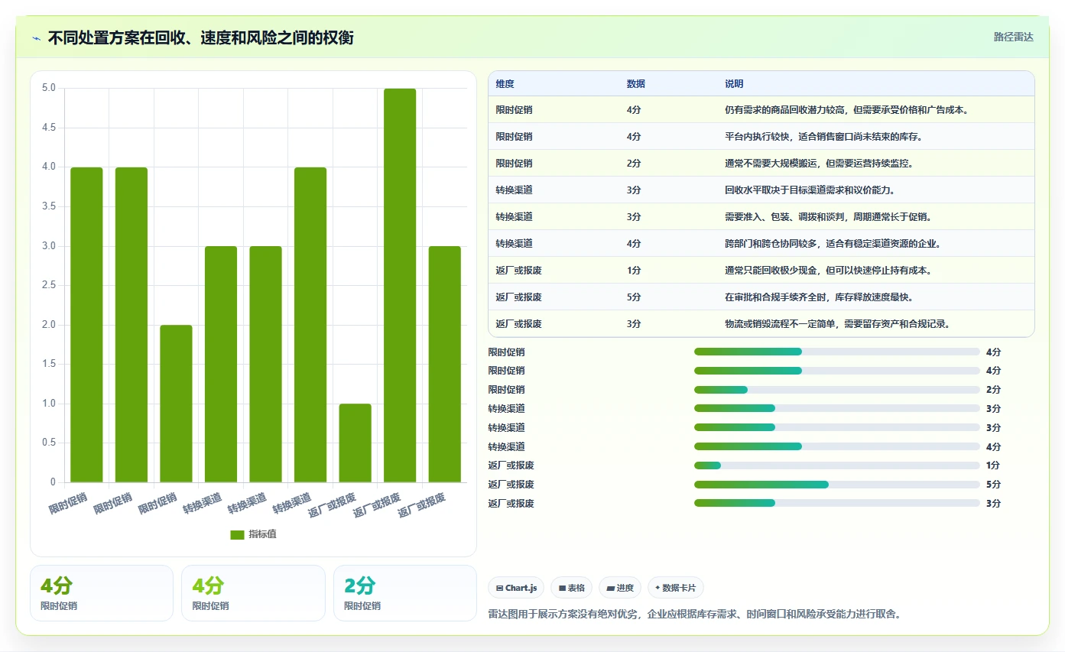The height and width of the screenshot is (652, 1065).
Task: Click row text 跨部门和跨仓协同较多
Action: (x=771, y=244)
